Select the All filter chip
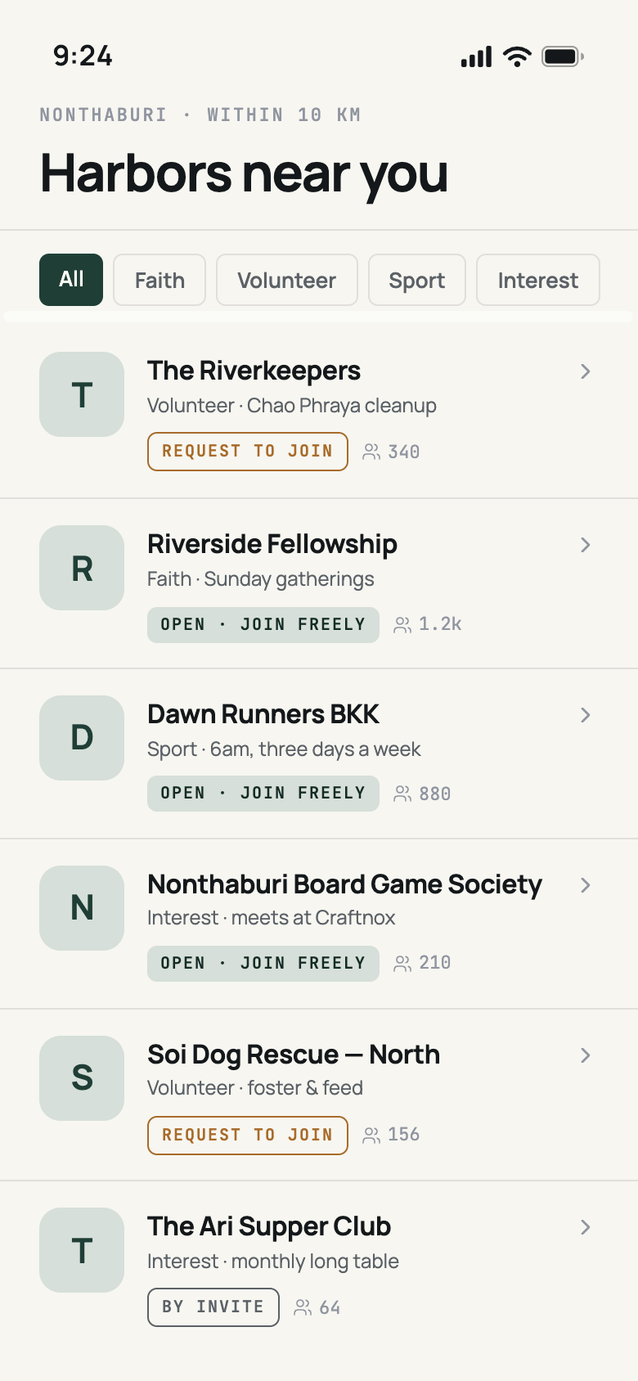This screenshot has height=1381, width=638. 71,280
